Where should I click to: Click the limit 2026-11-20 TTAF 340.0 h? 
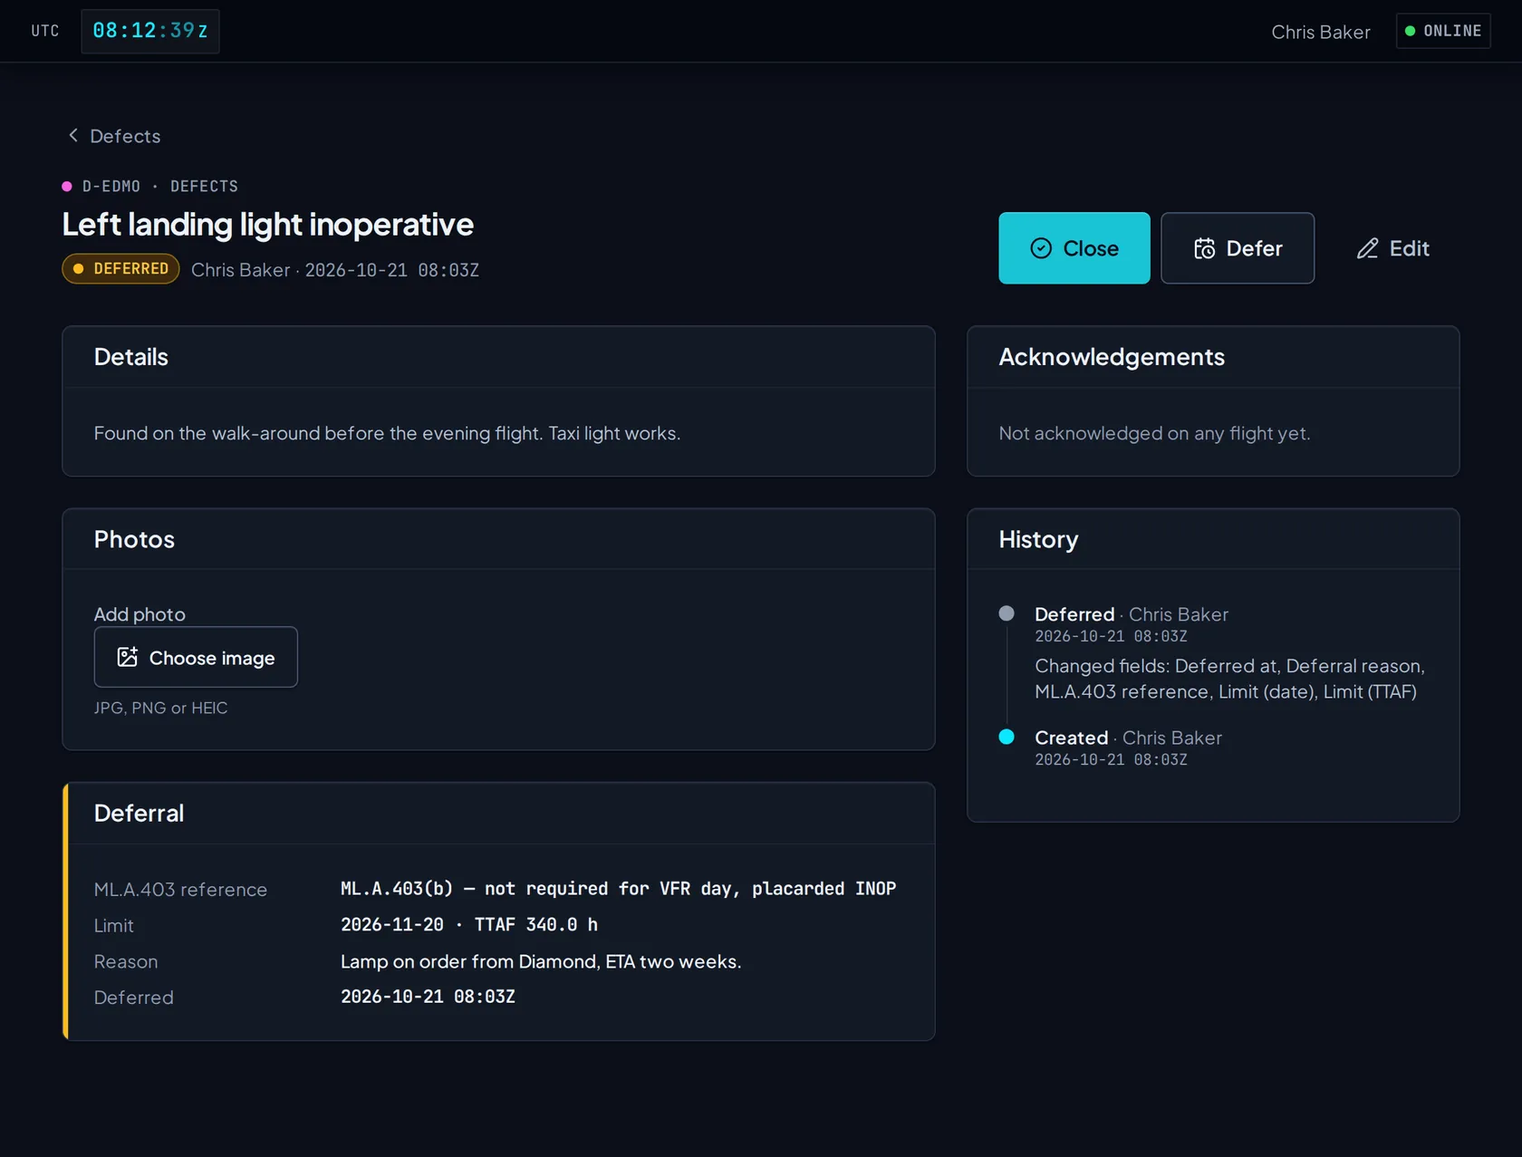tap(468, 924)
